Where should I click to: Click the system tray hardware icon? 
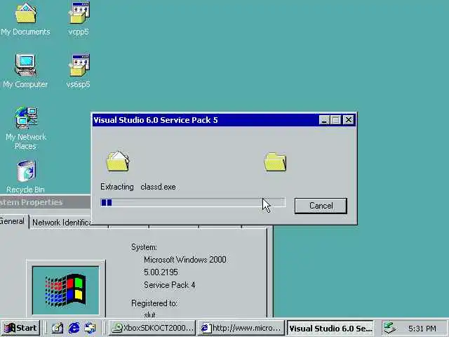(389, 328)
